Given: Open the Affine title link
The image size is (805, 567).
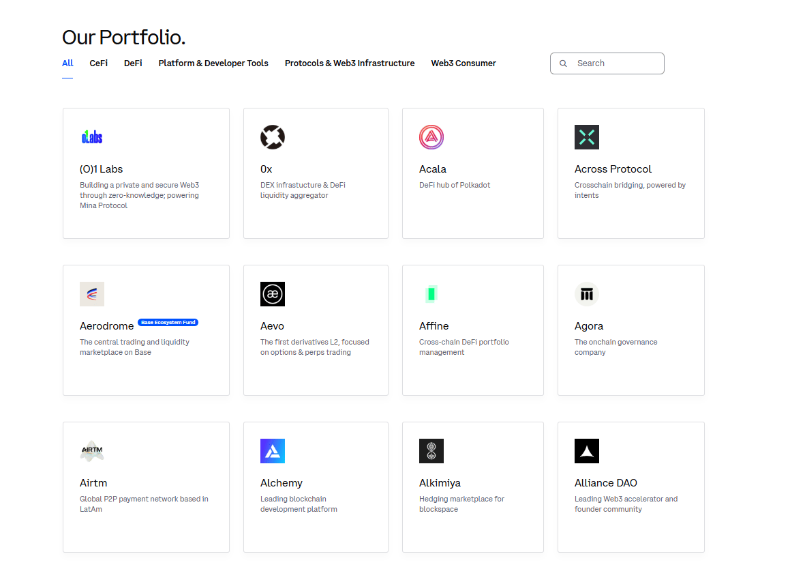Looking at the screenshot, I should point(434,326).
